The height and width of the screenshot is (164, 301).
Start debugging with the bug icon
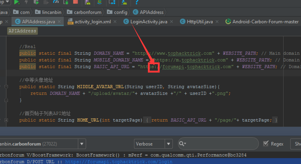click(x=36, y=2)
